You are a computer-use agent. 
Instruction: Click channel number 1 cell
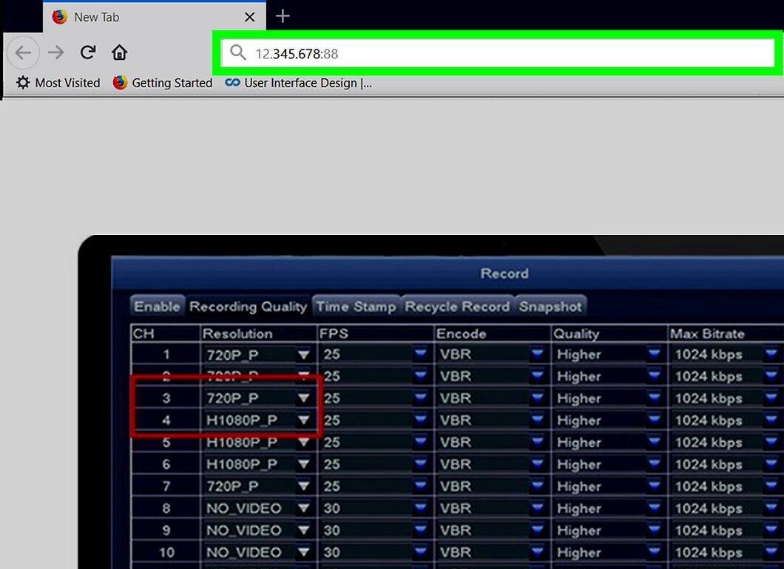166,355
